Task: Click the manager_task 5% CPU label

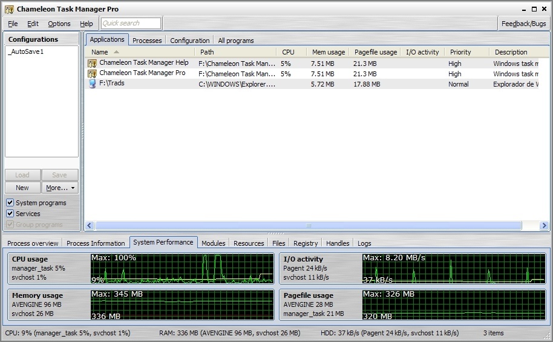Action: [38, 268]
